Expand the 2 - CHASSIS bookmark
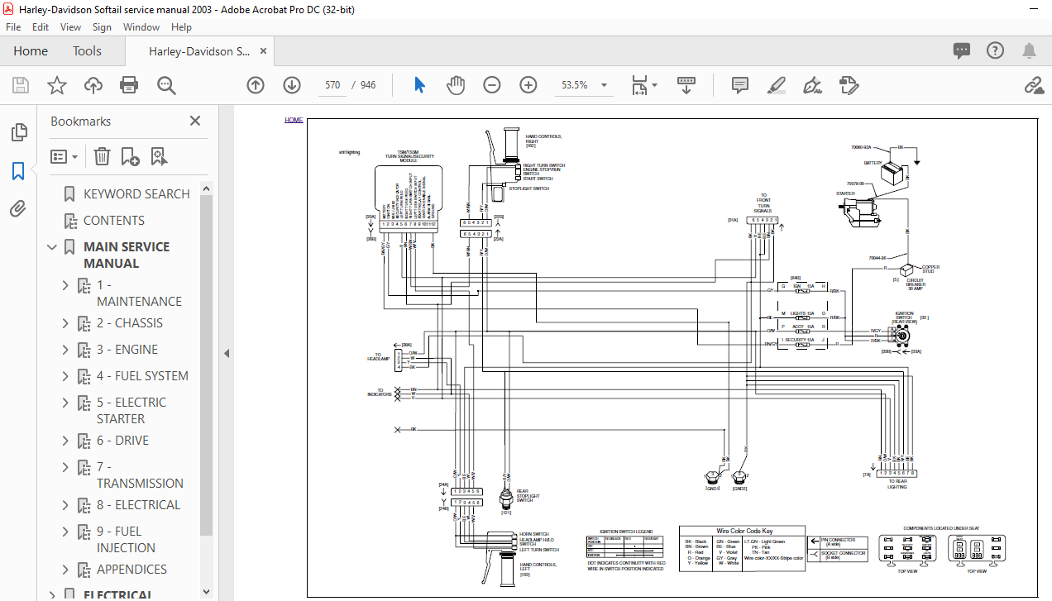This screenshot has width=1052, height=601. 65,323
